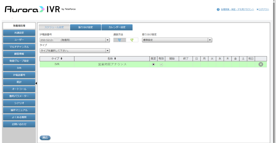Select the outgoing call method icon

(x=132, y=40)
